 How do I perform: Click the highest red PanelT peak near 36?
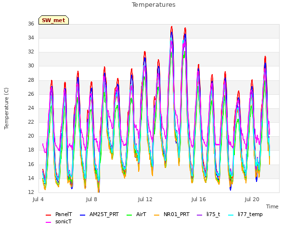tap(172, 27)
